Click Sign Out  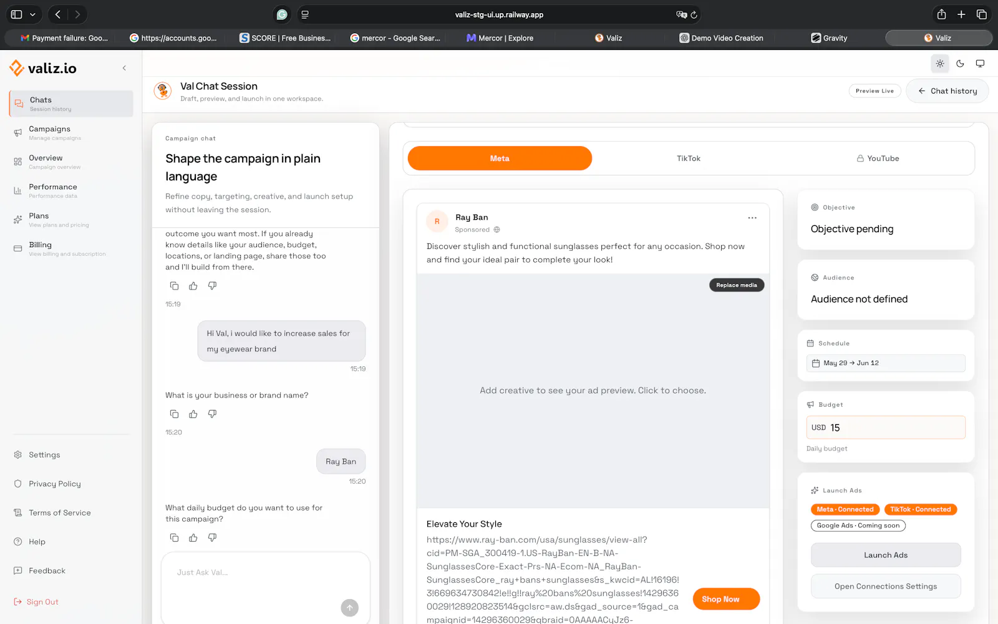tap(36, 602)
